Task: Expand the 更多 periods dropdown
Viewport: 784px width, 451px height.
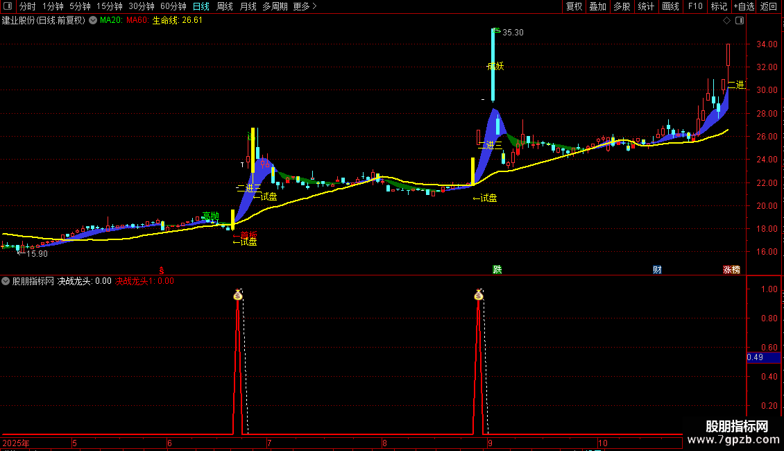Action: click(x=305, y=6)
